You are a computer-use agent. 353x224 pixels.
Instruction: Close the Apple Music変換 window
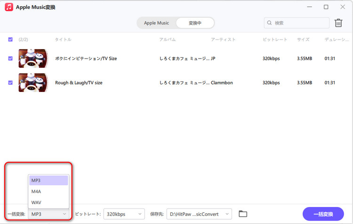pos(343,7)
